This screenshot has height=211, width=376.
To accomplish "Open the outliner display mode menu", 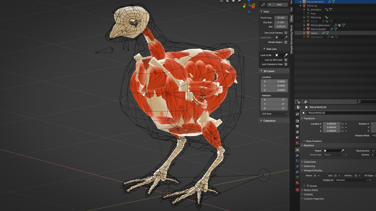I will pyautogui.click(x=306, y=102).
